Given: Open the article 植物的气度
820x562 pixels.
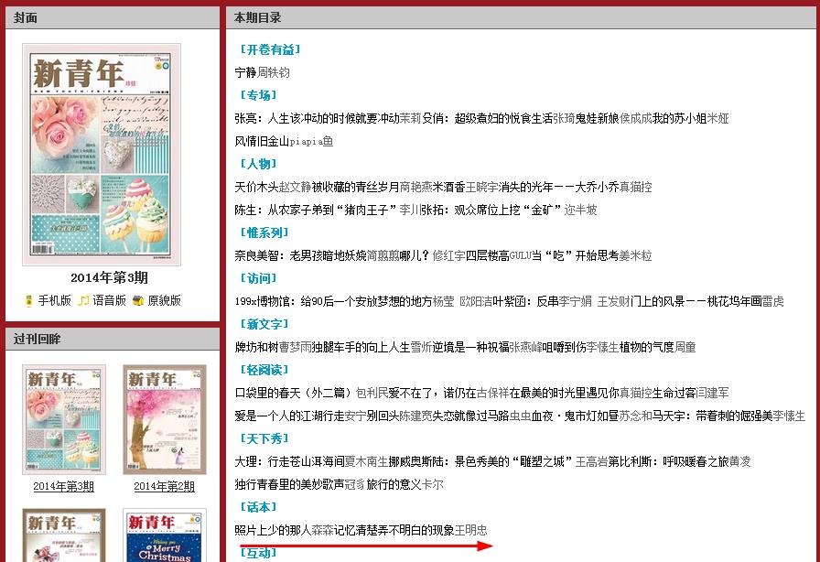Looking at the screenshot, I should coord(646,347).
